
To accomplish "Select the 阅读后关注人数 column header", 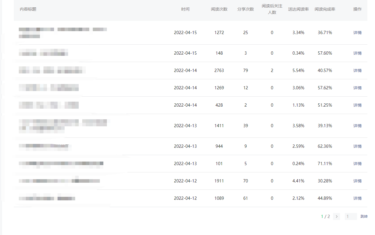I will click(272, 9).
